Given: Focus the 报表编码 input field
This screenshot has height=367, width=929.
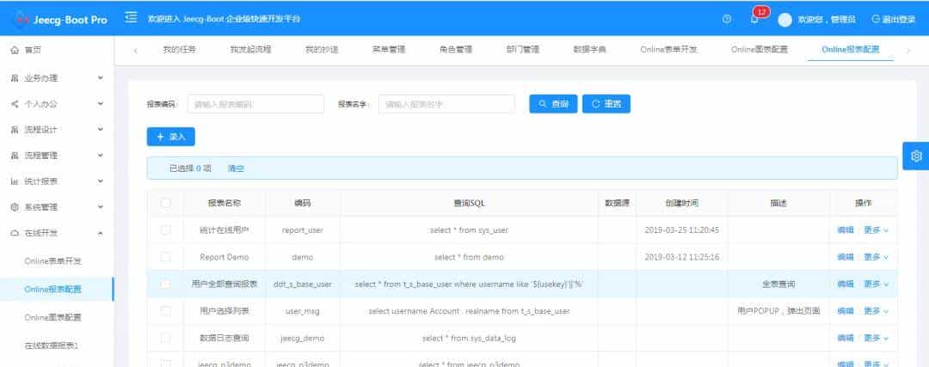Looking at the screenshot, I should click(x=256, y=104).
